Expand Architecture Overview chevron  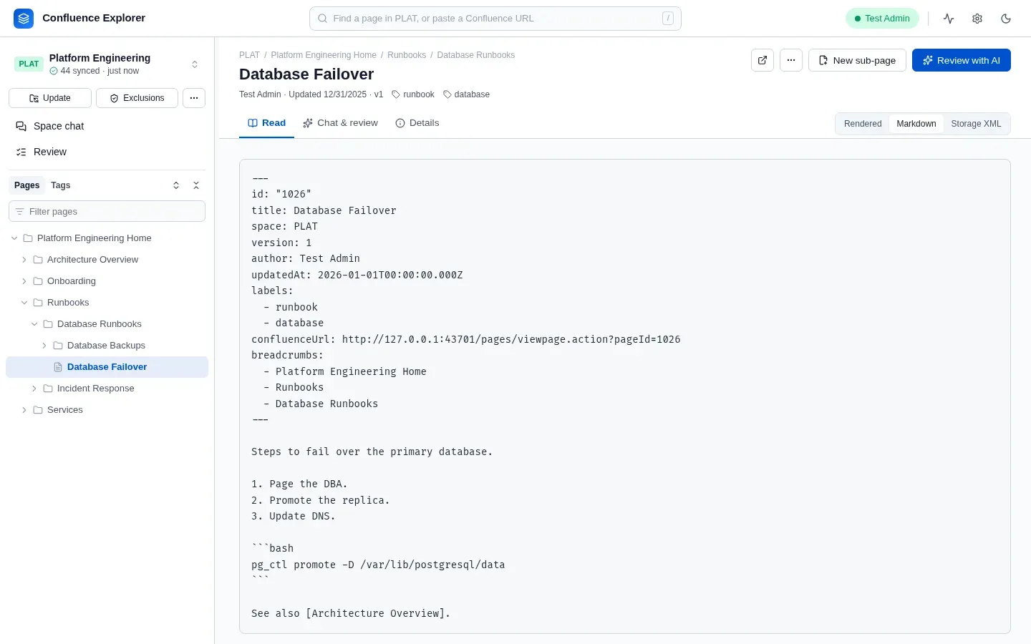pyautogui.click(x=24, y=260)
